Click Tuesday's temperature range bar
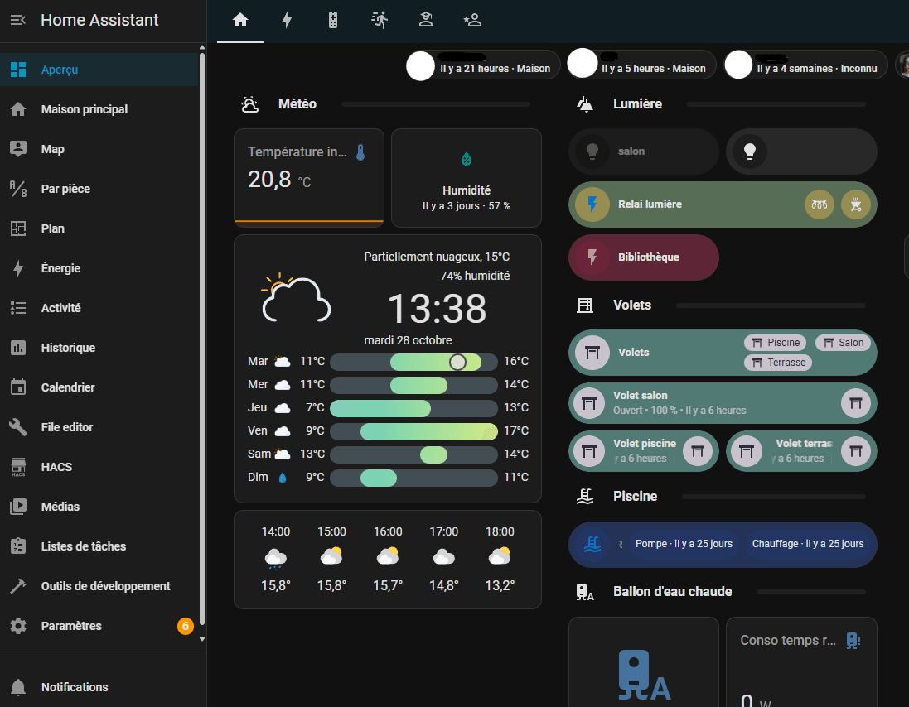The height and width of the screenshot is (707, 909). 413,362
